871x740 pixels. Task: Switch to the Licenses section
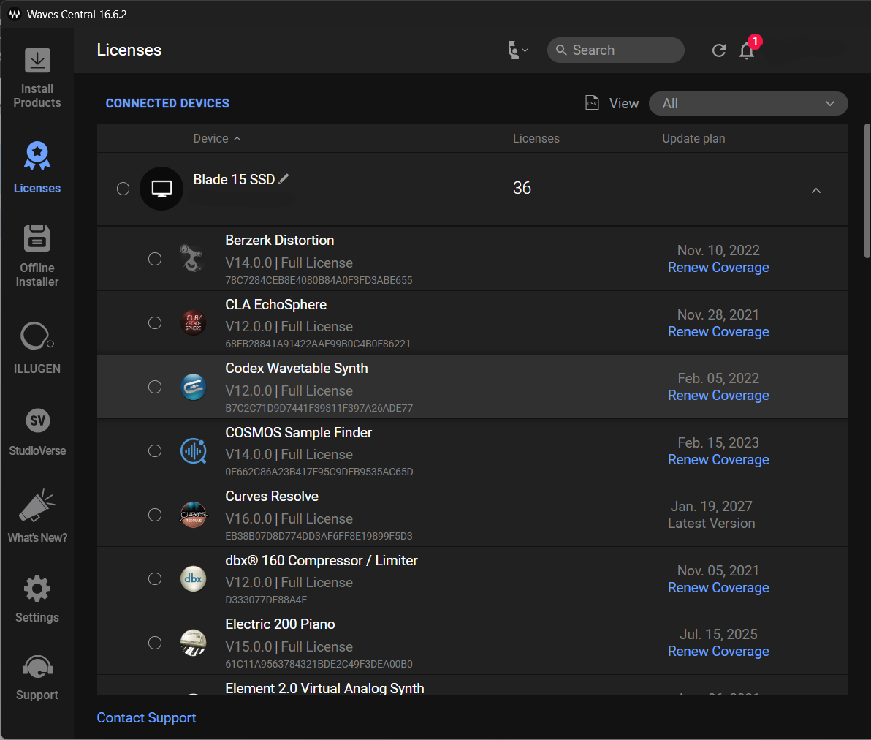point(37,166)
